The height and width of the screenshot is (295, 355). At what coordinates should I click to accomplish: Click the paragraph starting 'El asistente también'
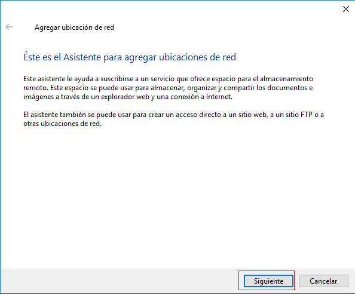[x=173, y=119]
